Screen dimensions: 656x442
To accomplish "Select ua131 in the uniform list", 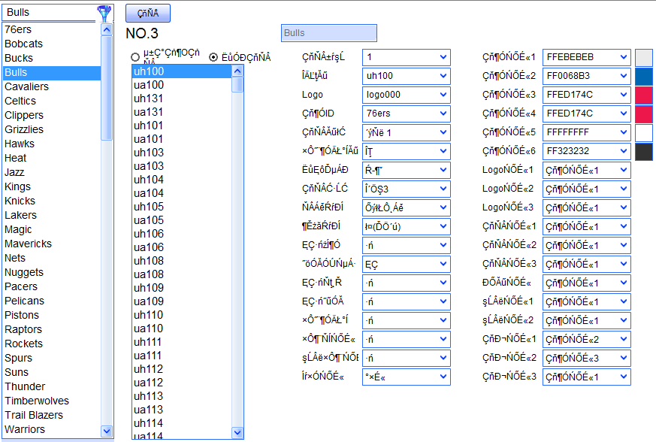I will 182,112.
